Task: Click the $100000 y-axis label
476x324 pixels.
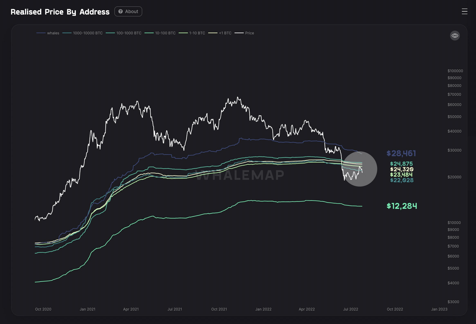Action: (455, 71)
